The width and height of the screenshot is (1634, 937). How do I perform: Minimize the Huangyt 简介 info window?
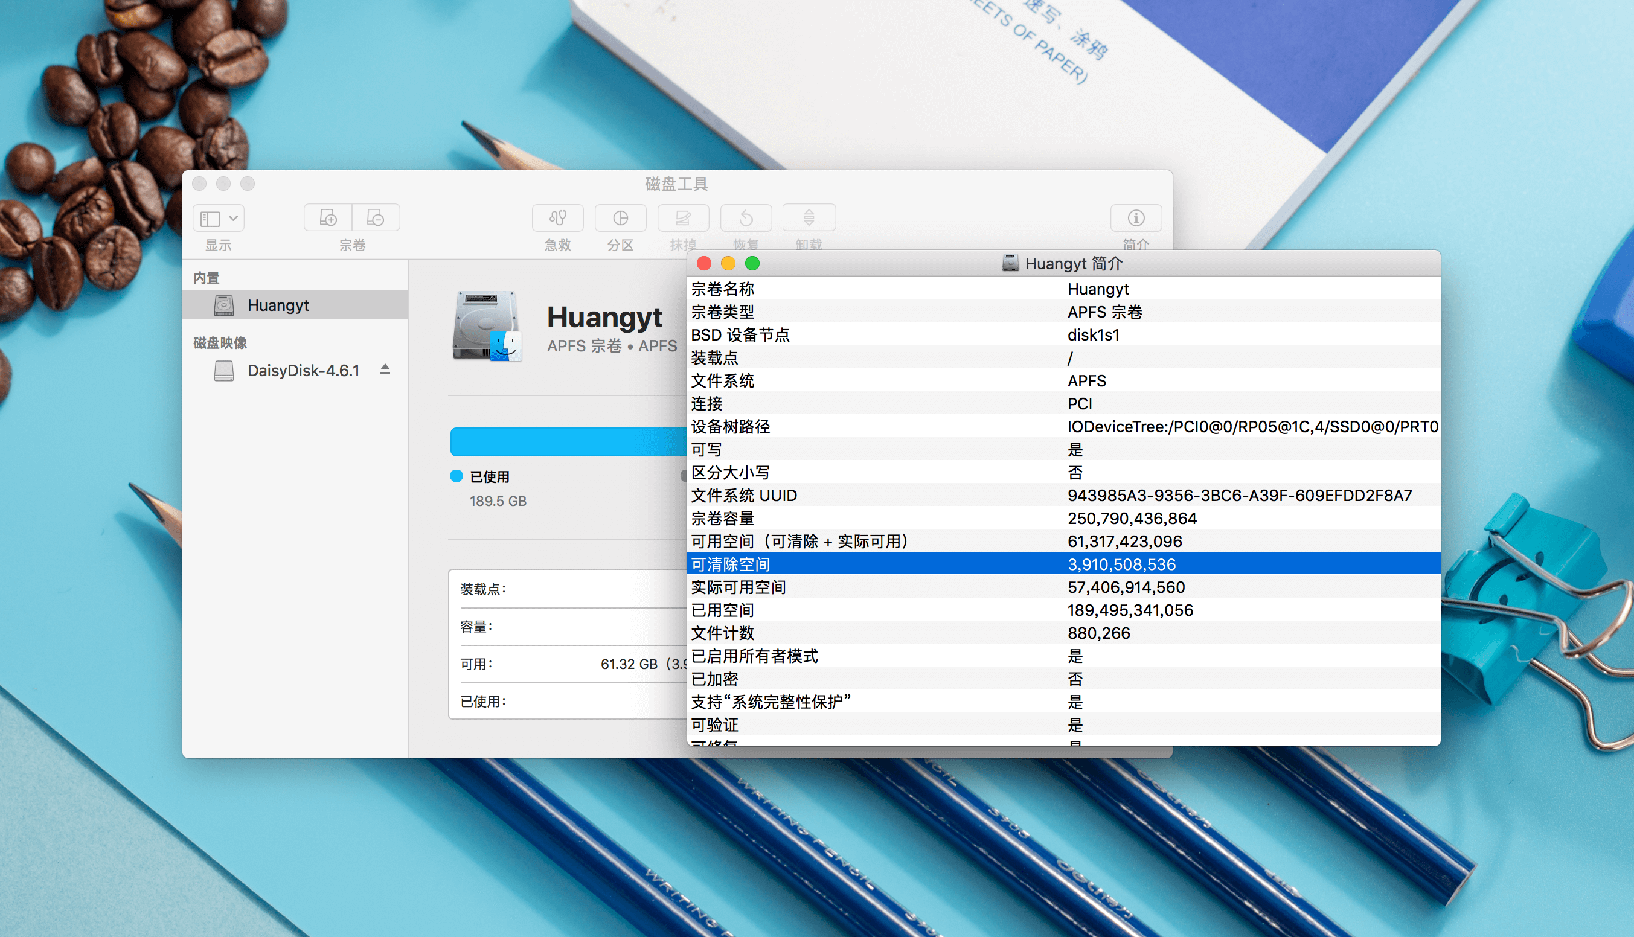coord(728,264)
